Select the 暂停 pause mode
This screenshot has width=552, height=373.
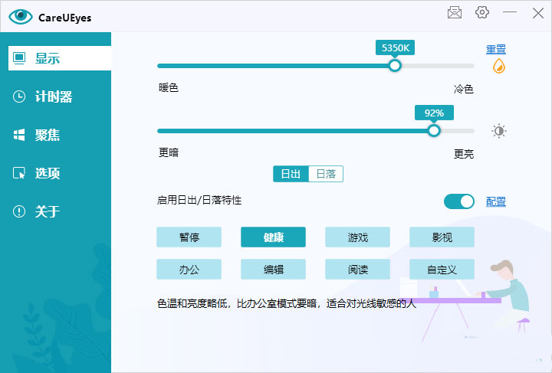click(x=189, y=237)
